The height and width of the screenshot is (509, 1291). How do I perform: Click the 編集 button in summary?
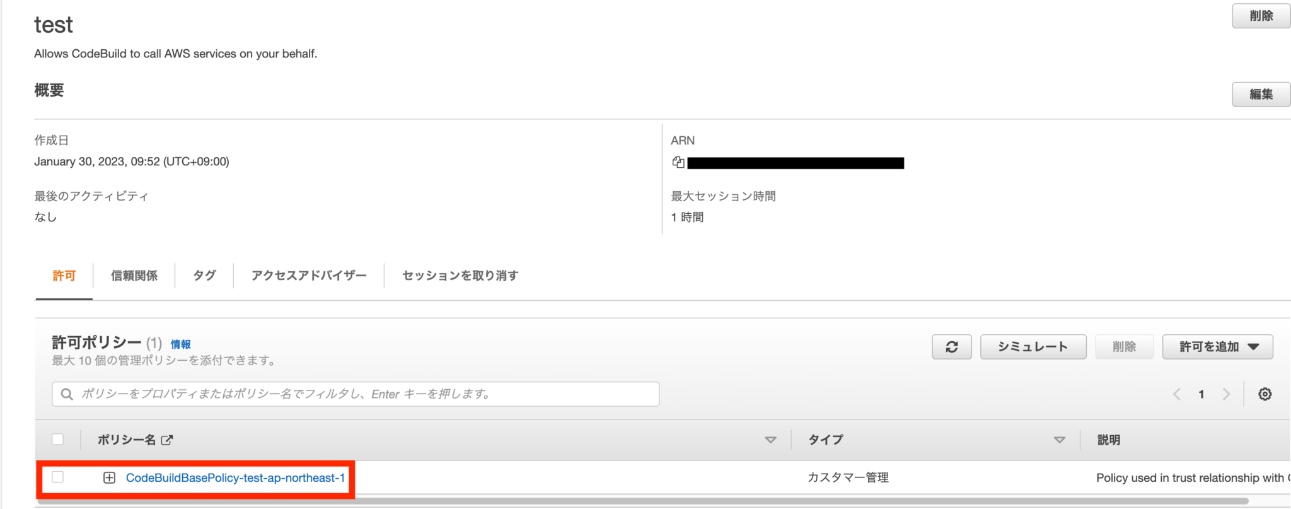coord(1261,94)
